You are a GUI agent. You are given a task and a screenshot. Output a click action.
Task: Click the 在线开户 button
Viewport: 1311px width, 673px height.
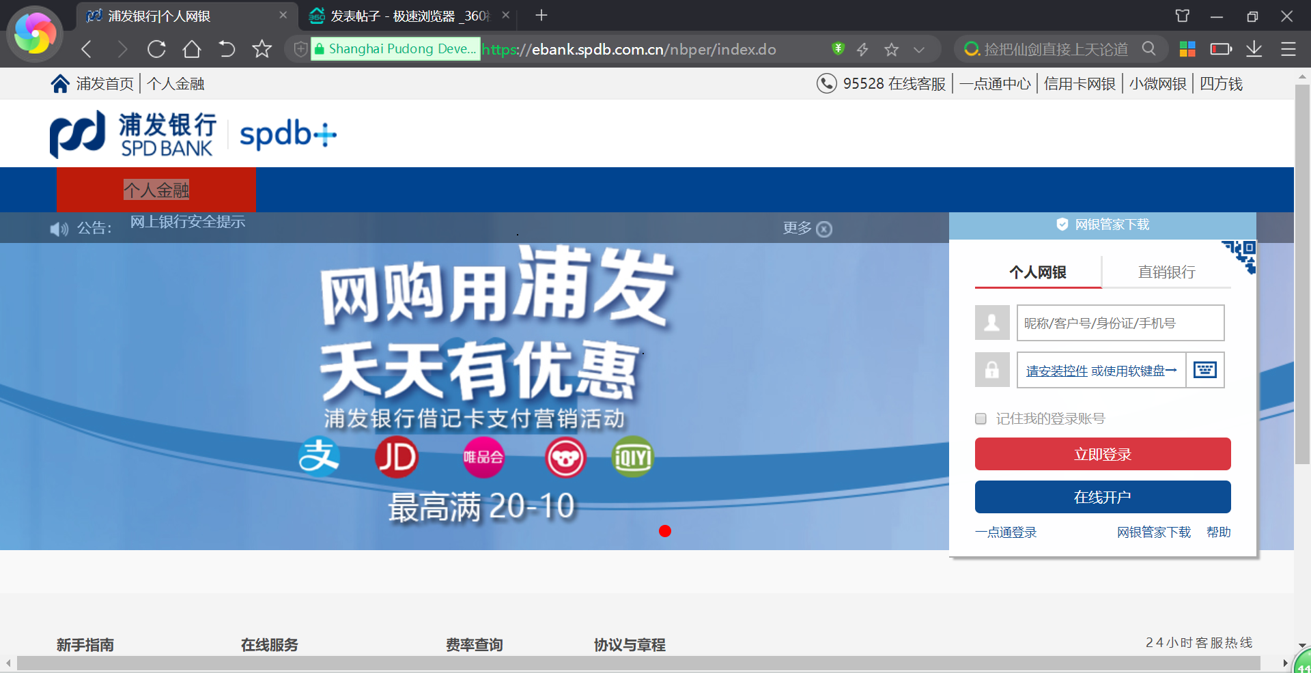[x=1103, y=497]
